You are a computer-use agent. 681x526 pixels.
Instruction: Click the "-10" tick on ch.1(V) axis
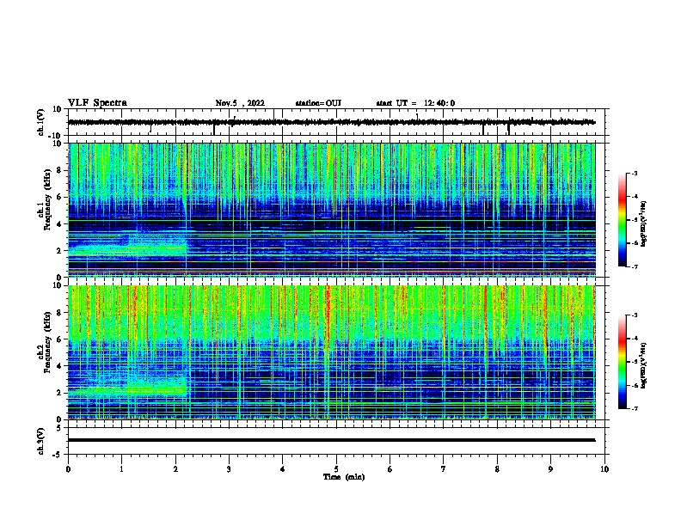pyautogui.click(x=56, y=136)
